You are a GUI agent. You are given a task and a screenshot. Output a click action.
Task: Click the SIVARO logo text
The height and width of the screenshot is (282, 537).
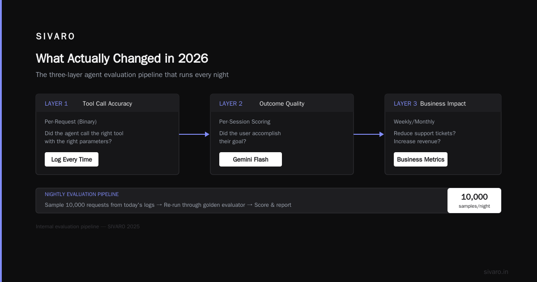click(x=55, y=36)
